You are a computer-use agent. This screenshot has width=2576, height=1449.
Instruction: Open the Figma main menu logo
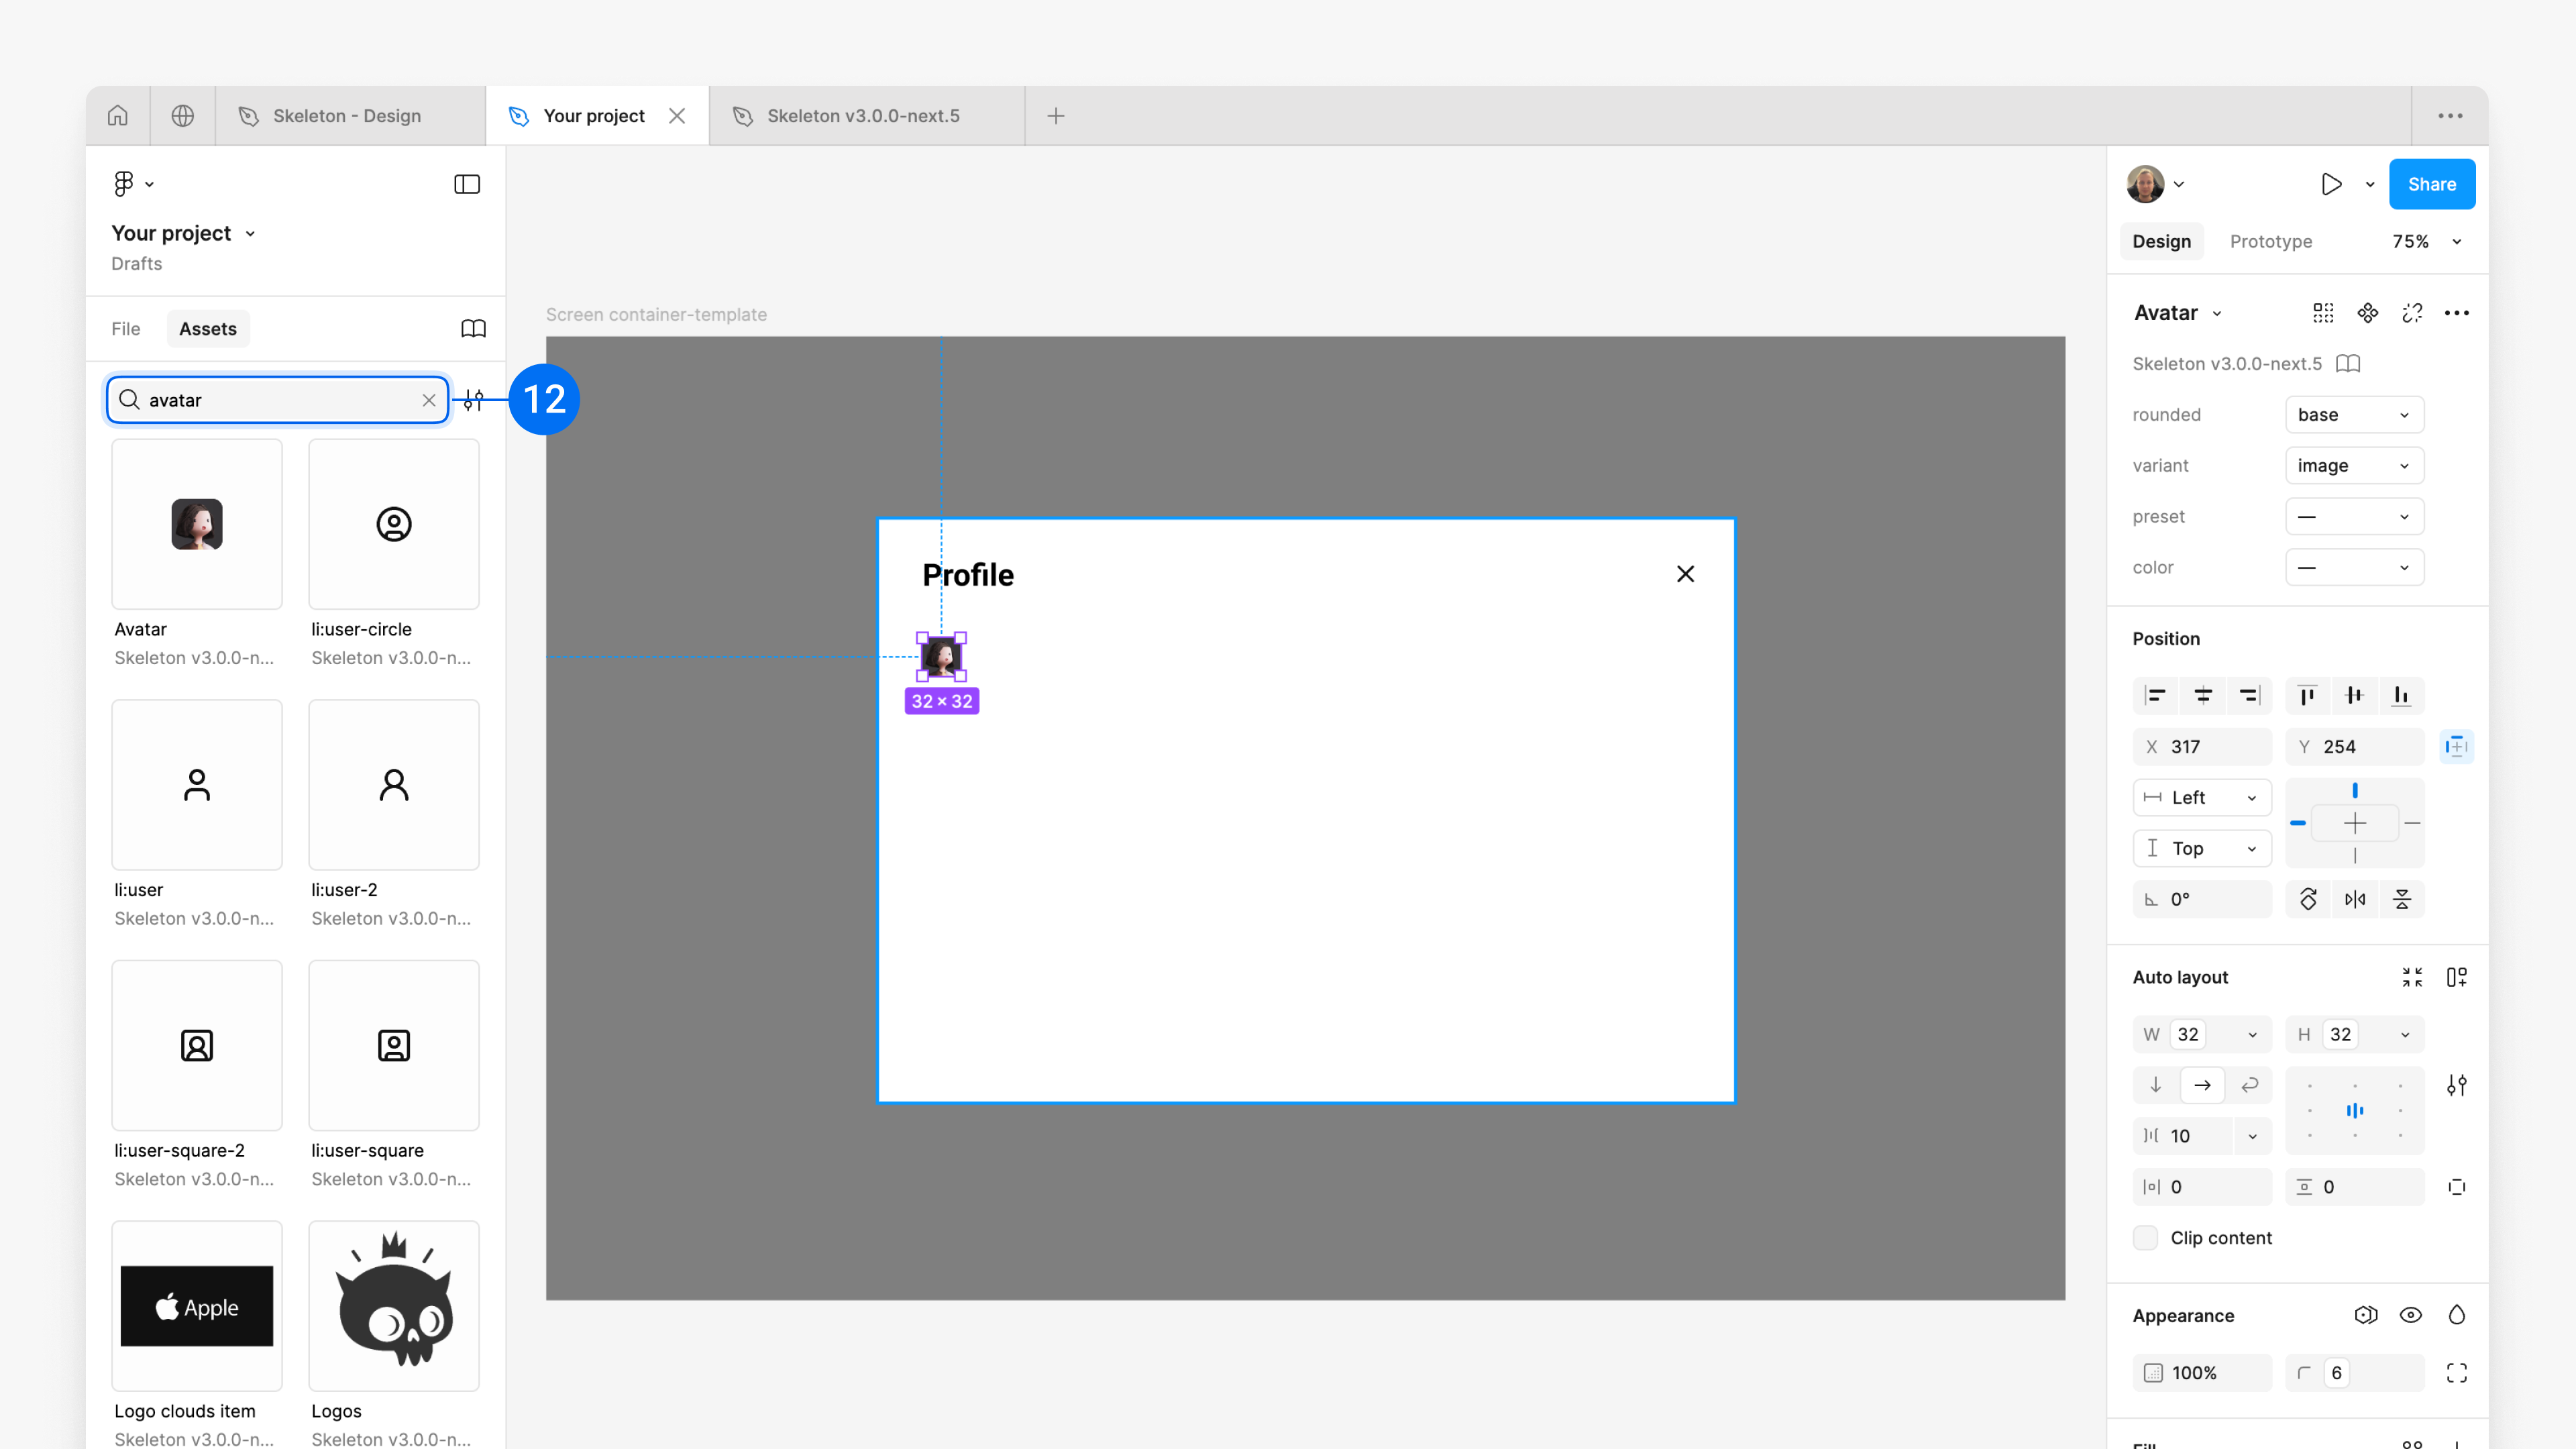(x=124, y=184)
